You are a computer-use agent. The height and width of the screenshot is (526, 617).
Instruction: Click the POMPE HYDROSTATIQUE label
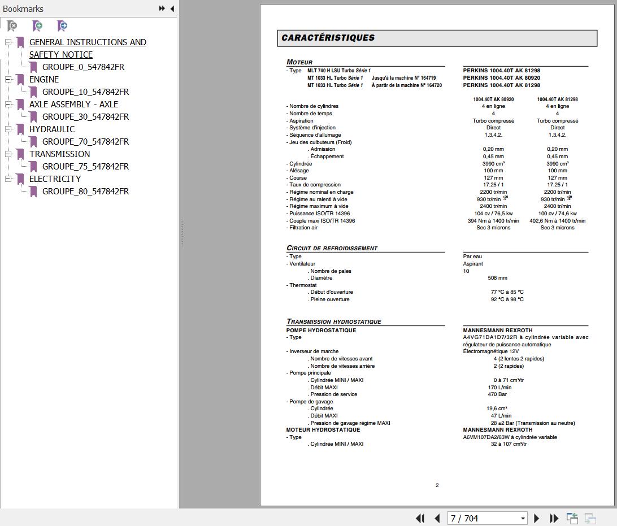point(321,331)
